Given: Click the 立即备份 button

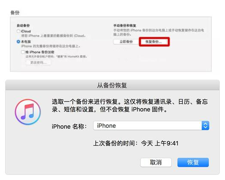Looking at the screenshot, I should (126, 42).
